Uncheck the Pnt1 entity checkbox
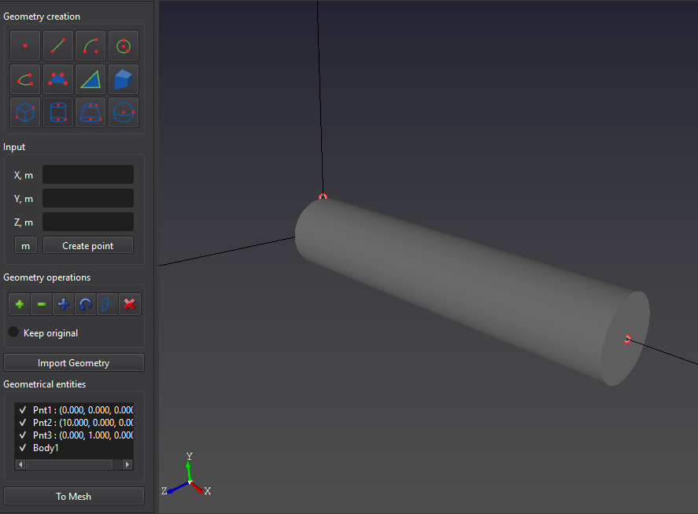Viewport: 698px width, 514px height. pyautogui.click(x=23, y=410)
